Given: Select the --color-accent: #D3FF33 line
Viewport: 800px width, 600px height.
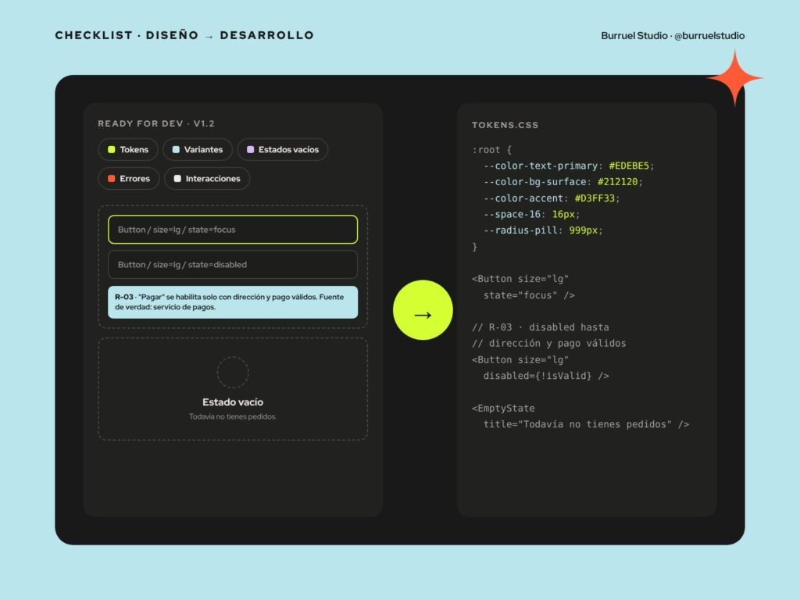Looking at the screenshot, I should click(552, 198).
